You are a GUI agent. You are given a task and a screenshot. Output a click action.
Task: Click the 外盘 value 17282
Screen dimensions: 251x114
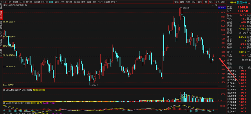[x=243, y=56]
